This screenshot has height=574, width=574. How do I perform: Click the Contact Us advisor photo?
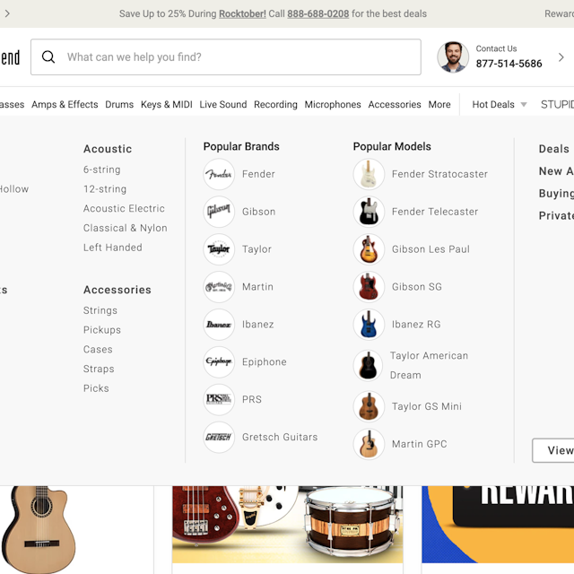point(453,57)
